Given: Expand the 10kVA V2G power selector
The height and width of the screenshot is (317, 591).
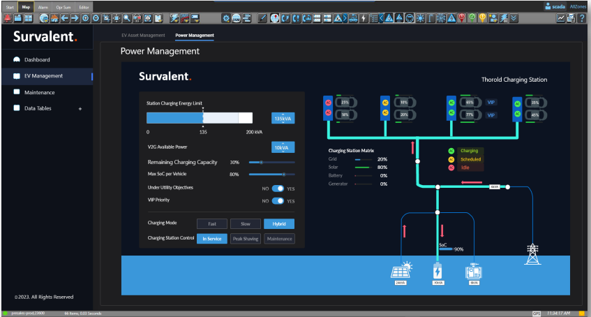Looking at the screenshot, I should click(283, 147).
